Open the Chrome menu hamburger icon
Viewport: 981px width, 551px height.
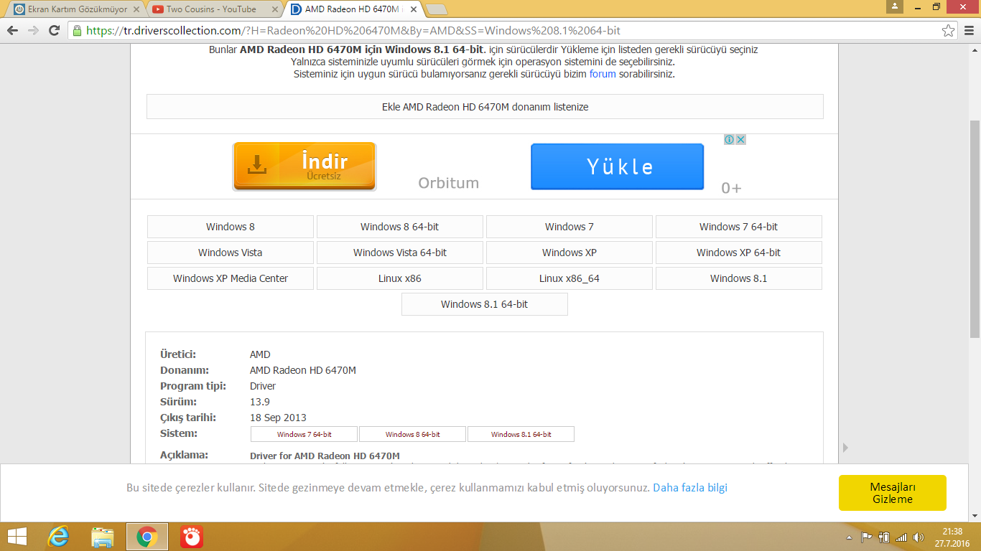click(967, 31)
